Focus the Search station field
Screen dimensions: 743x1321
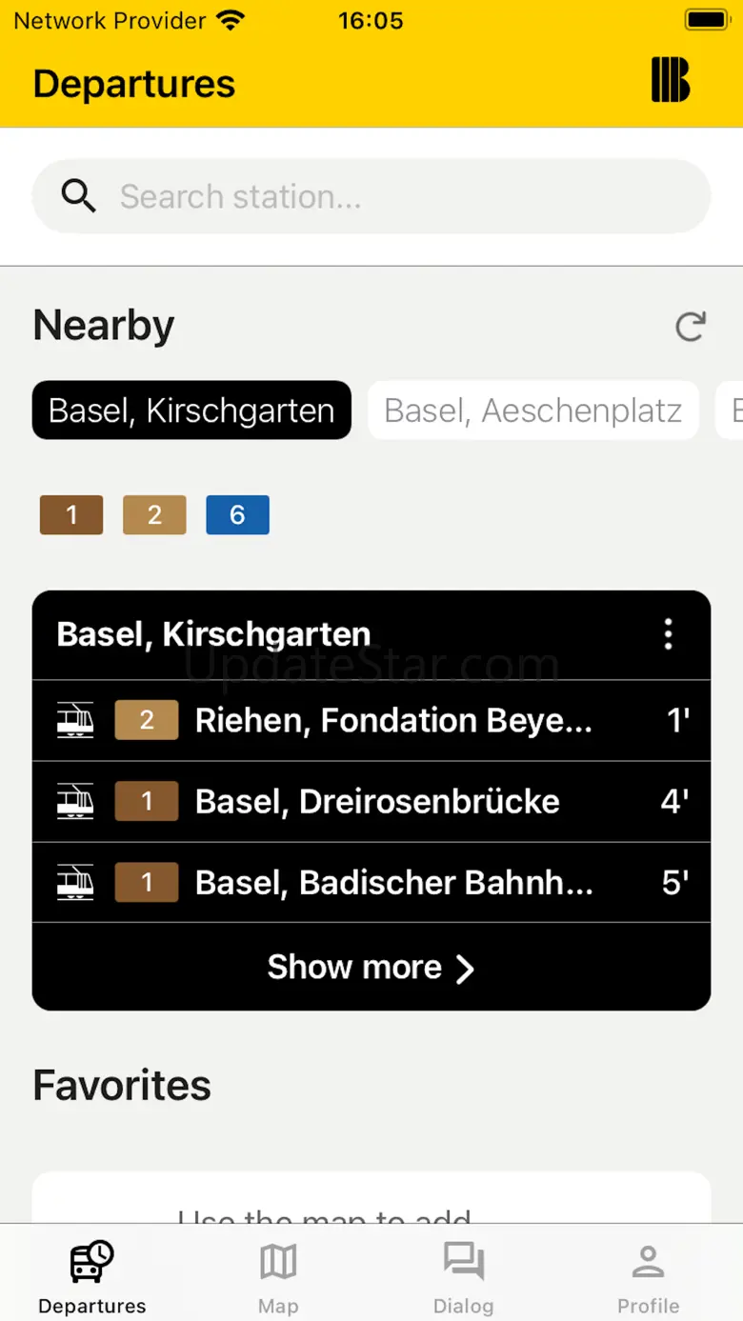point(400,196)
